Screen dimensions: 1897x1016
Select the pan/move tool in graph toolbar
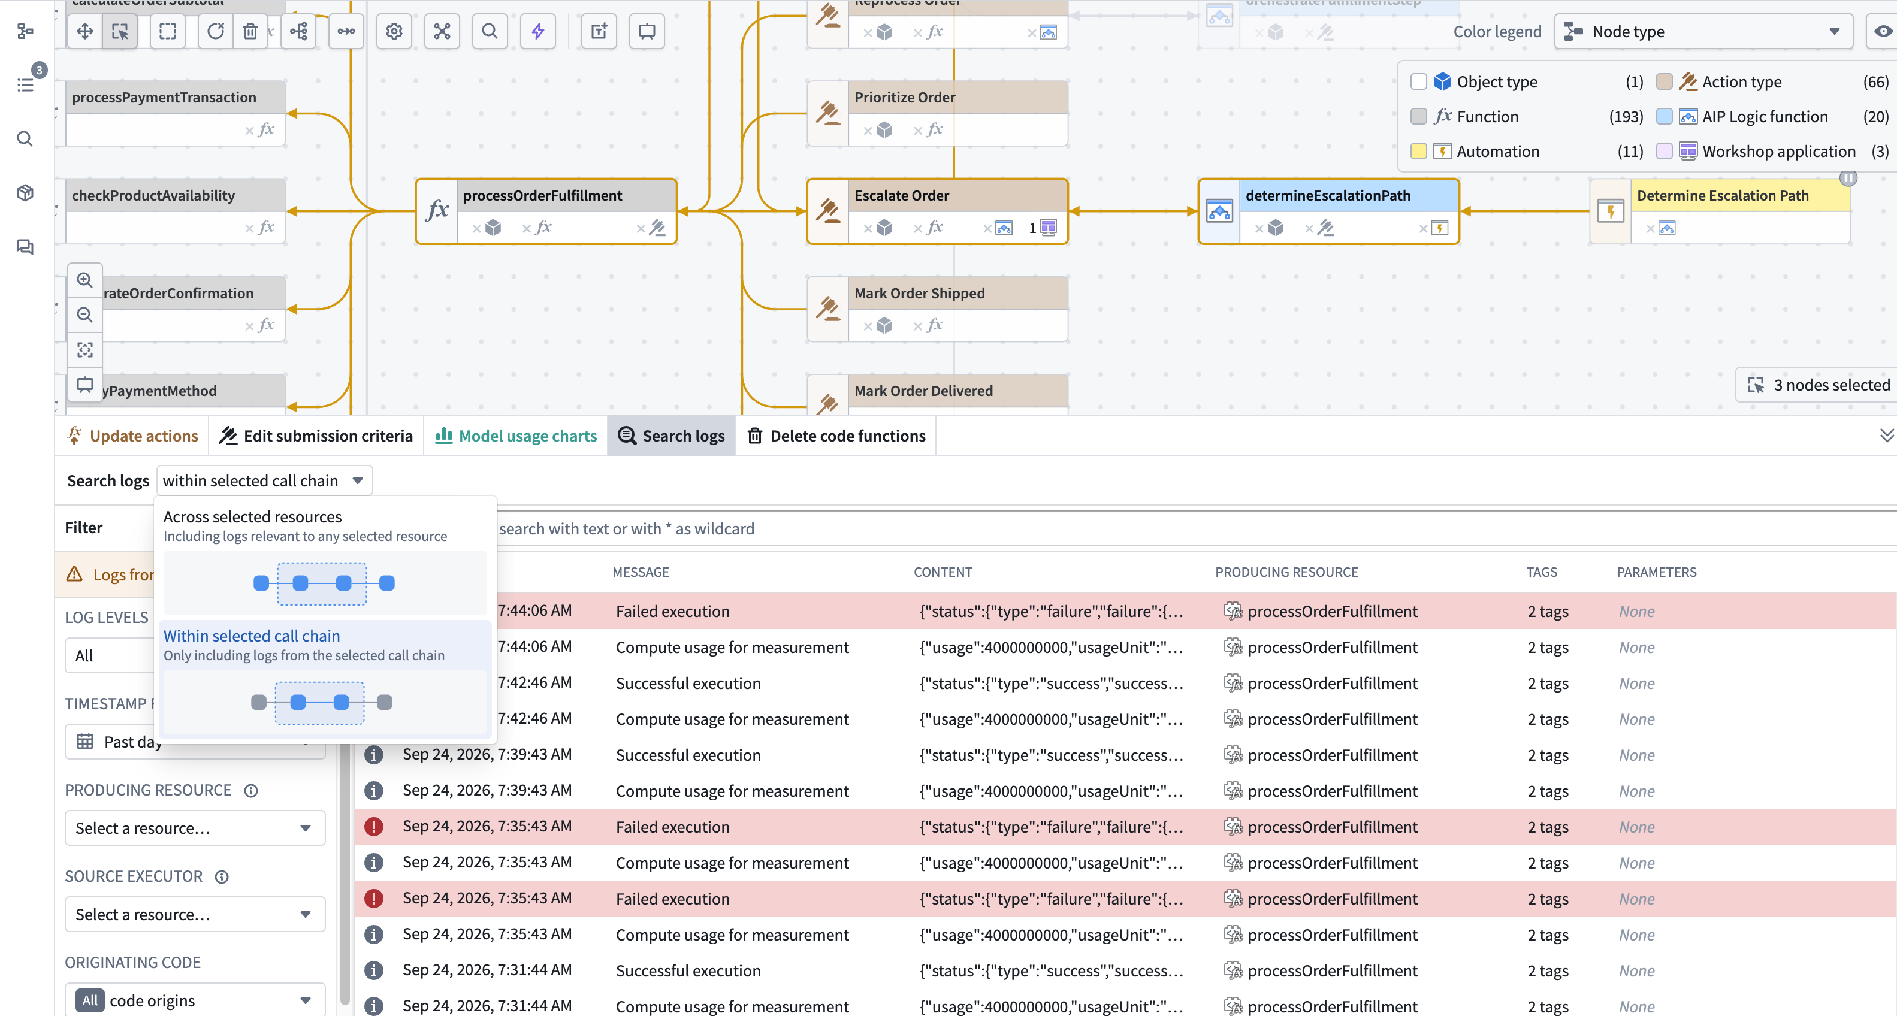click(84, 32)
